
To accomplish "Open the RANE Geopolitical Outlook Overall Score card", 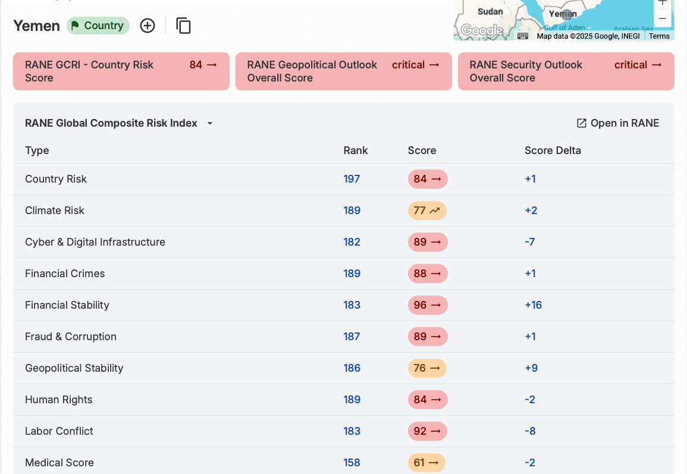I will (344, 71).
